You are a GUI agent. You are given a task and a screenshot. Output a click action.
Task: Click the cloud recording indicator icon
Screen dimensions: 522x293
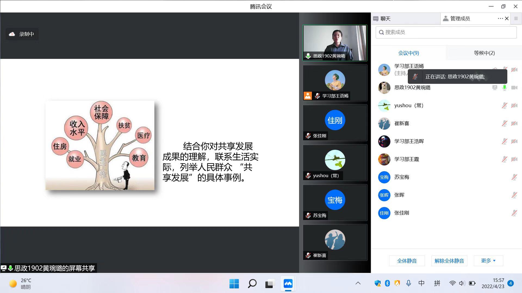(12, 34)
